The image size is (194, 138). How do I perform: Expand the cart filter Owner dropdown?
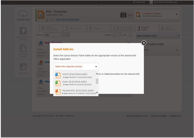point(177,50)
